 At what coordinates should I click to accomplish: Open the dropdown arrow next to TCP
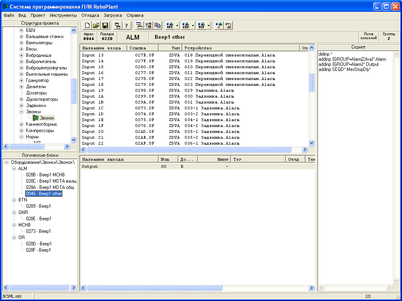pos(209,25)
